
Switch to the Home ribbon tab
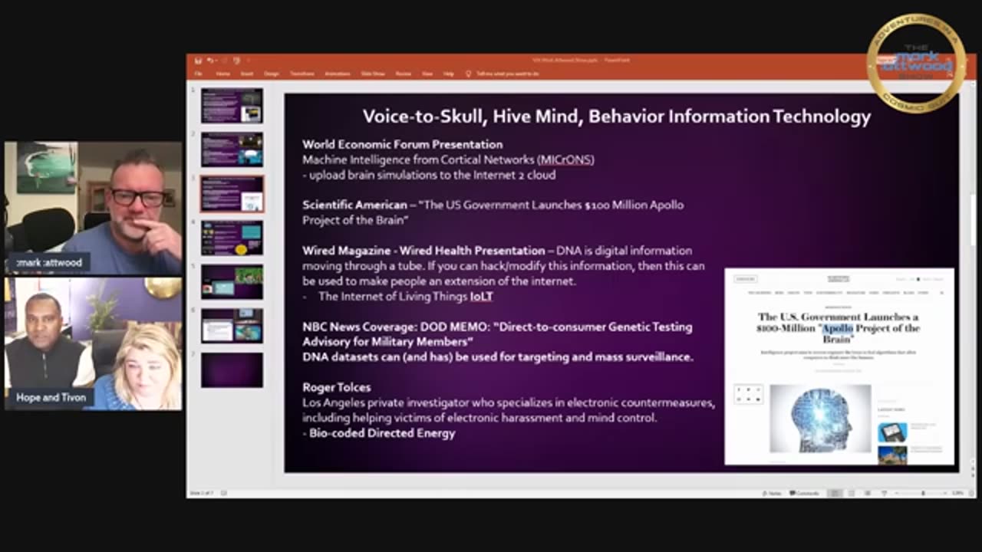[x=222, y=74]
